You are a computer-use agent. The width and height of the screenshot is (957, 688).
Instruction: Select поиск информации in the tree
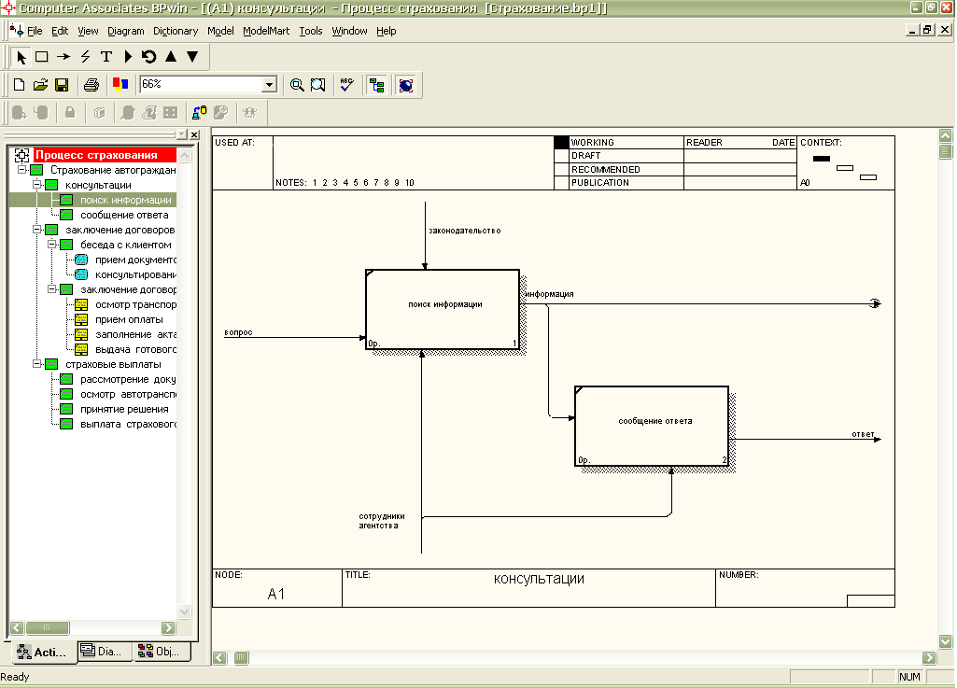tap(126, 200)
